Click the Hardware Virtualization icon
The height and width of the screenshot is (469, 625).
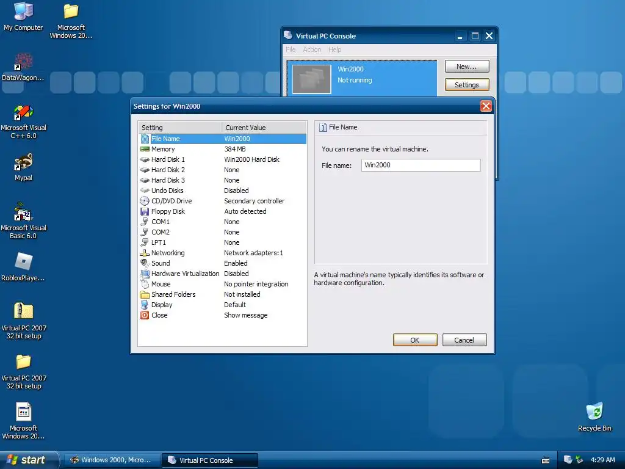click(x=145, y=274)
